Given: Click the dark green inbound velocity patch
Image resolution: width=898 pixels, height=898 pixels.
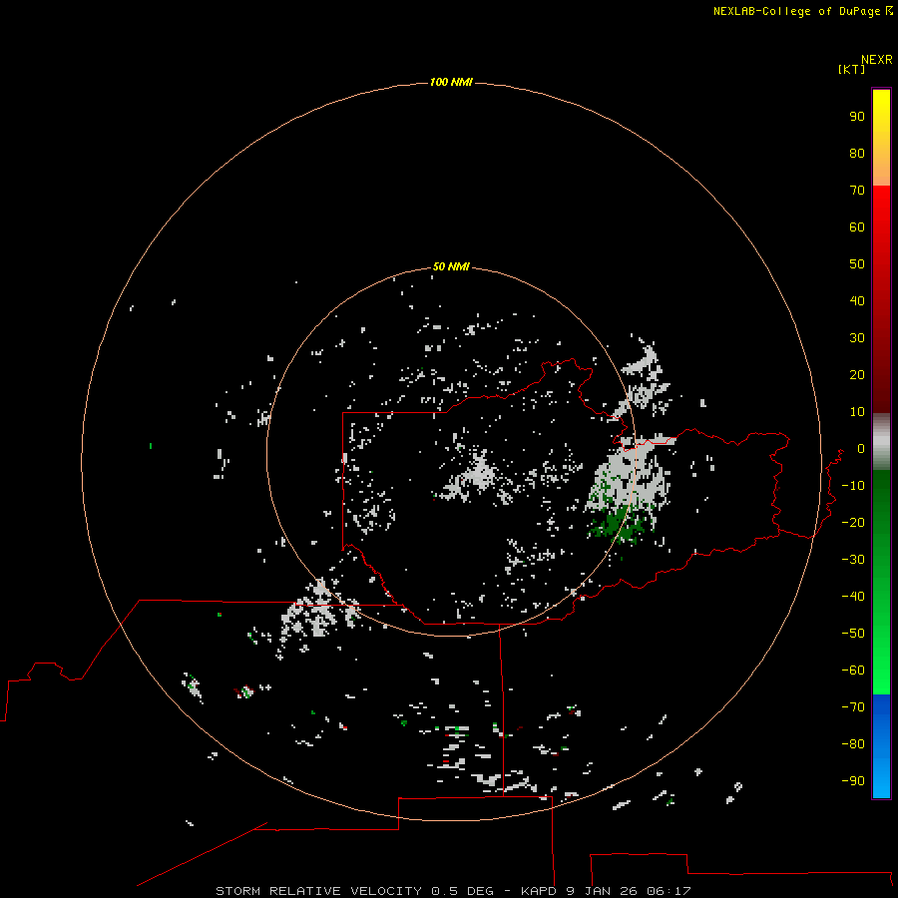Looking at the screenshot, I should point(620,523).
